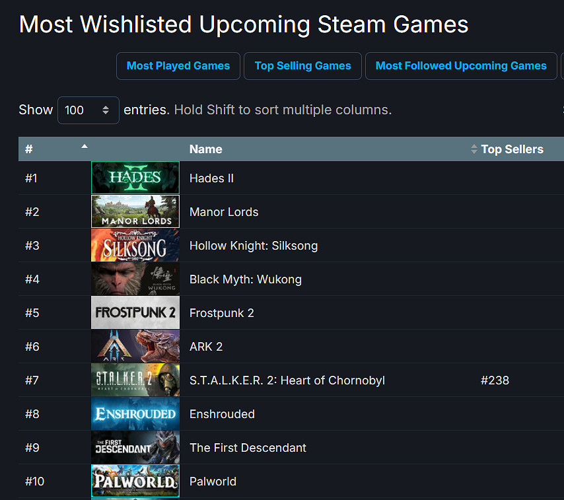
Task: Open the entries count dropdown
Action: tap(88, 110)
